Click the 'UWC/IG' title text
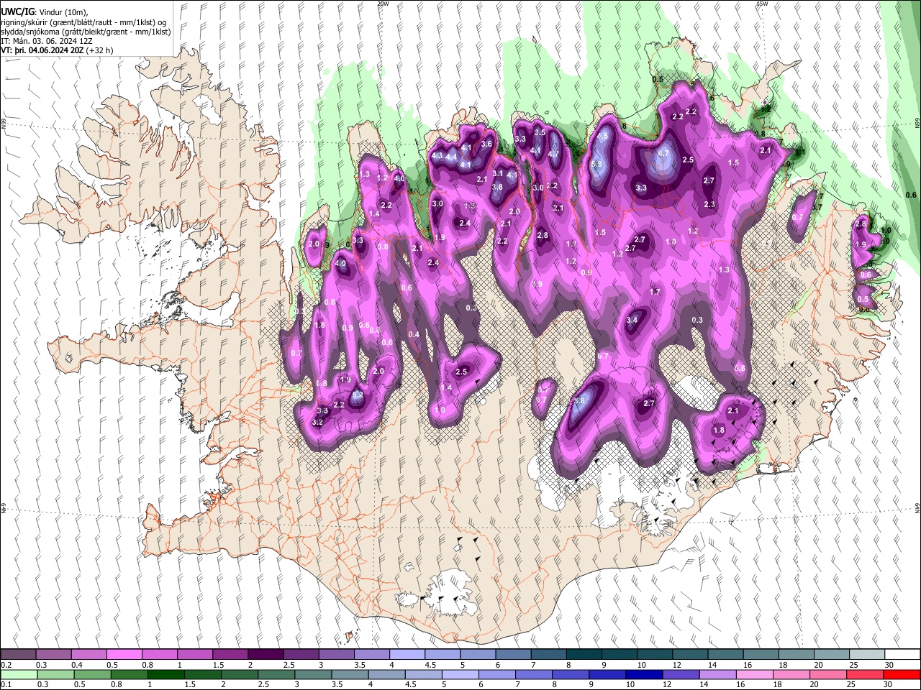The width and height of the screenshot is (921, 690). pos(17,12)
